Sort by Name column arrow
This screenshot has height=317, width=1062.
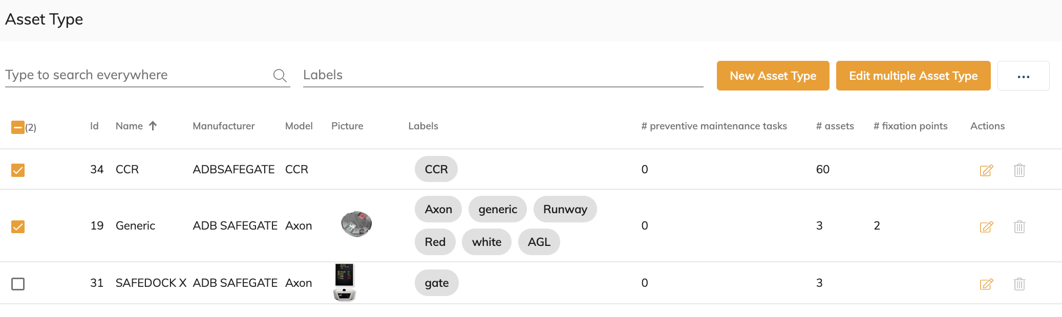[x=153, y=126]
